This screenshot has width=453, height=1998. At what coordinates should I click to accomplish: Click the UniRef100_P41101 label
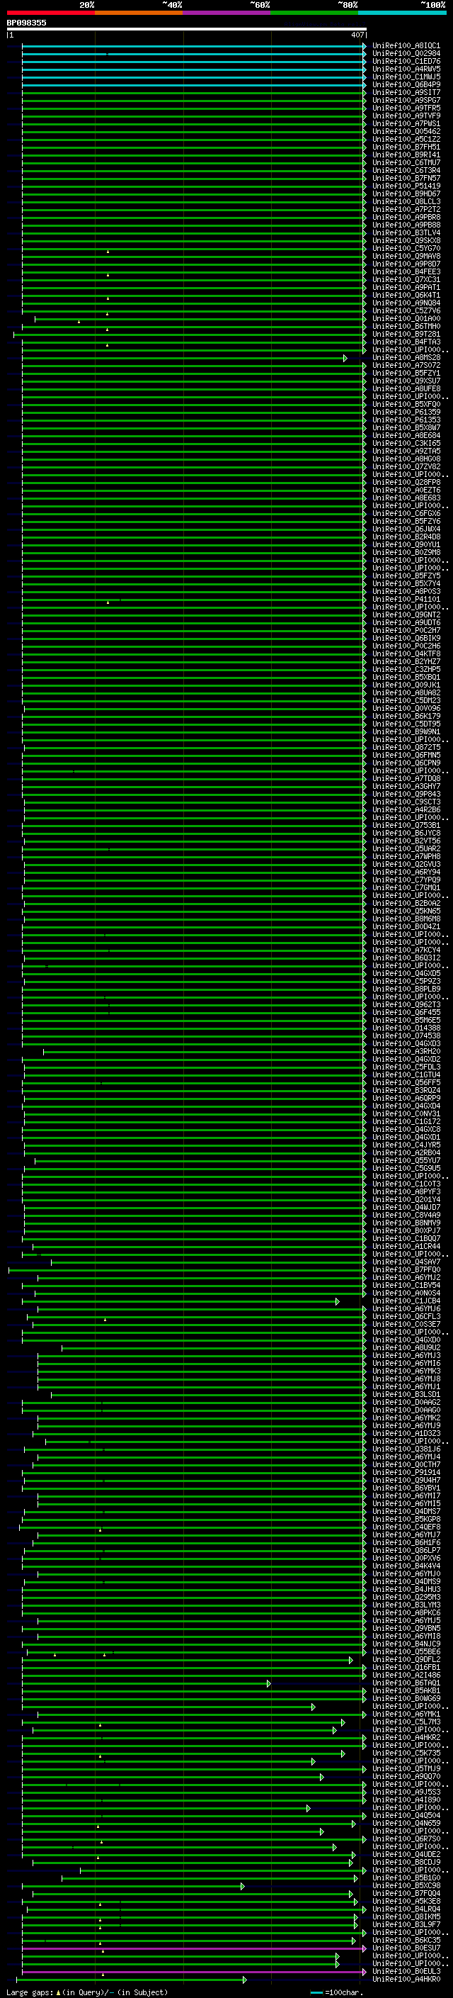[406, 600]
